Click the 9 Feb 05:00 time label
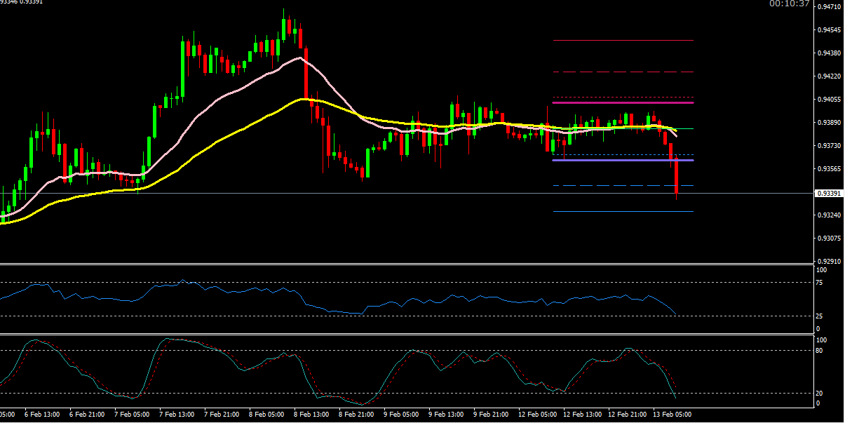845x423 pixels. (401, 415)
